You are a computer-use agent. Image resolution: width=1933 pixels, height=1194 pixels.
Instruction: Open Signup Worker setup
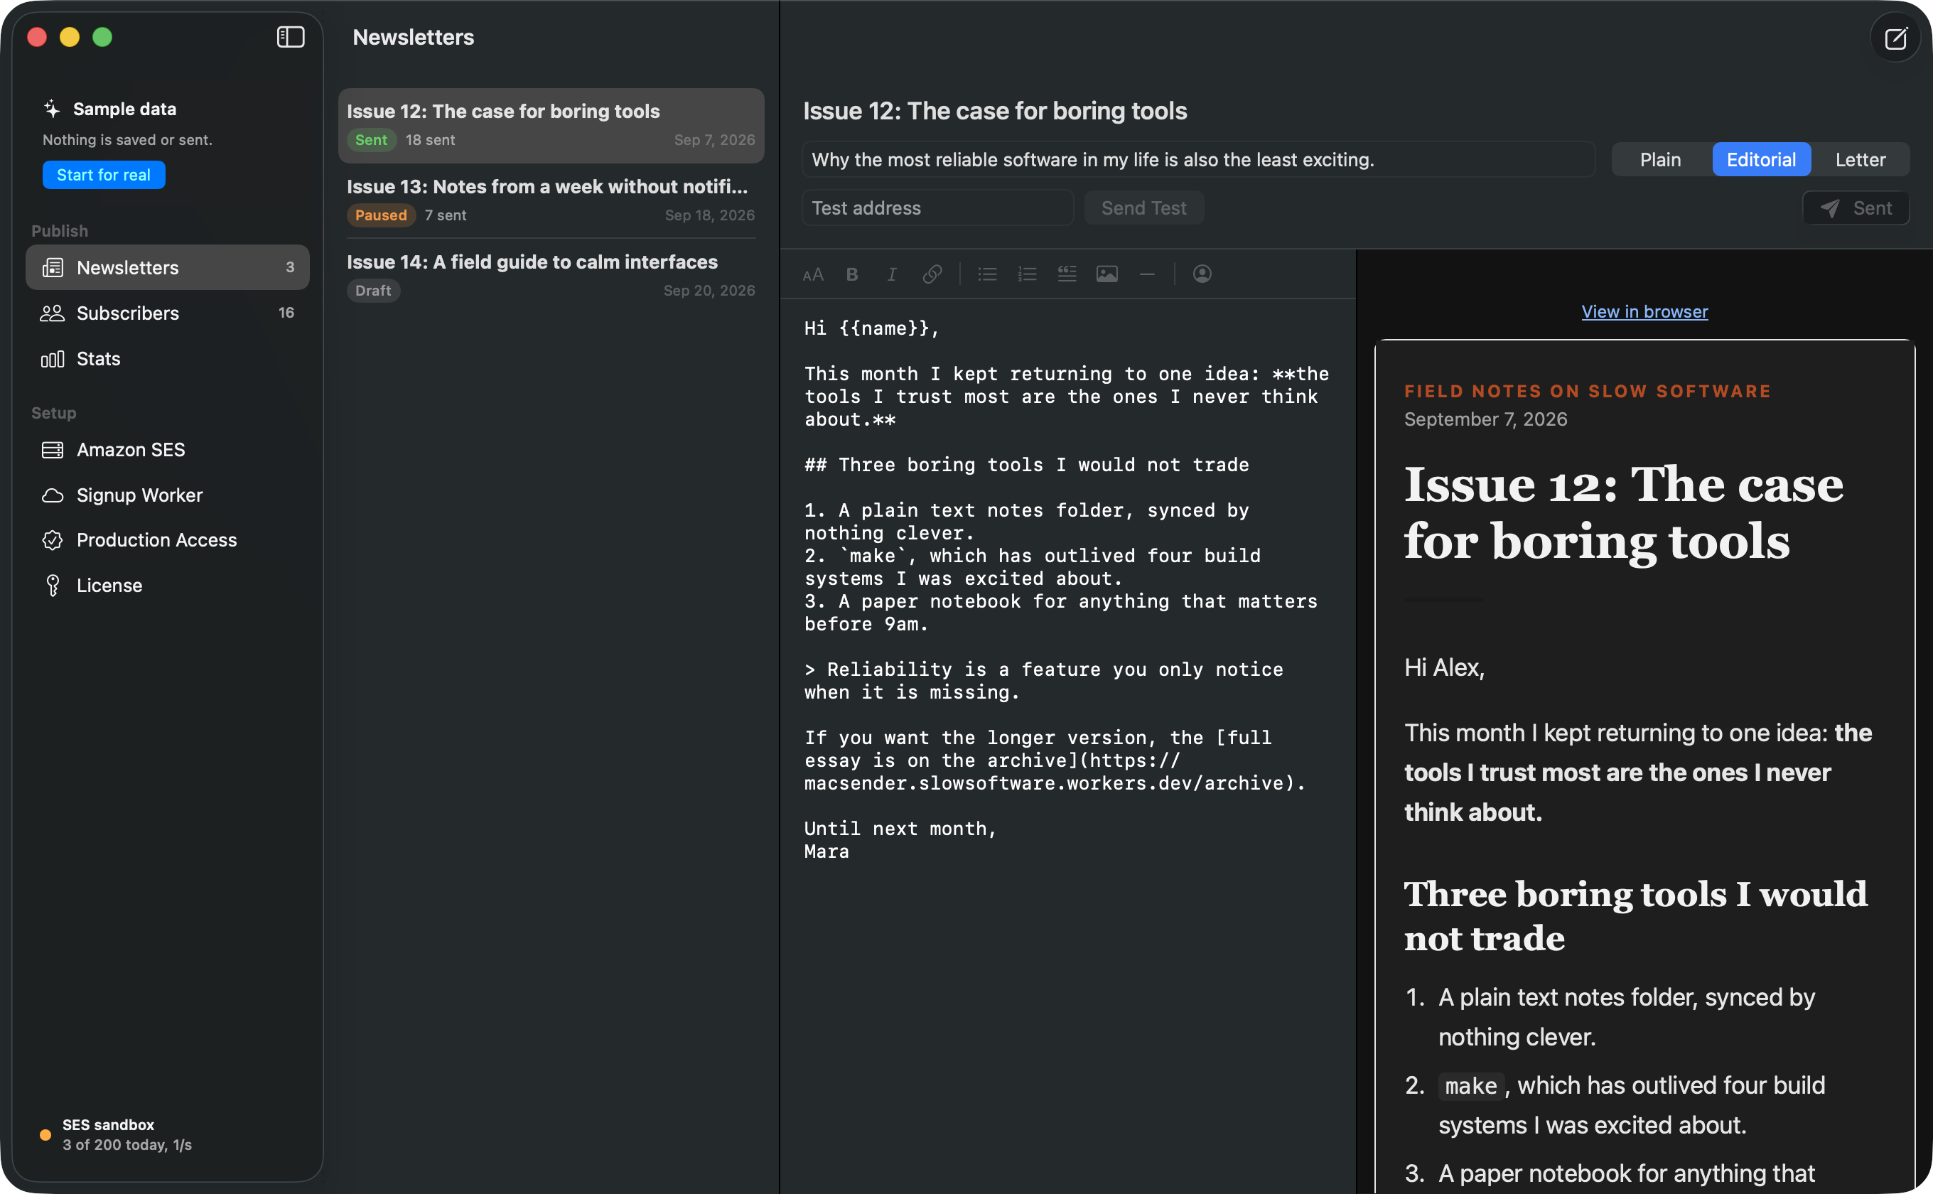168,495
